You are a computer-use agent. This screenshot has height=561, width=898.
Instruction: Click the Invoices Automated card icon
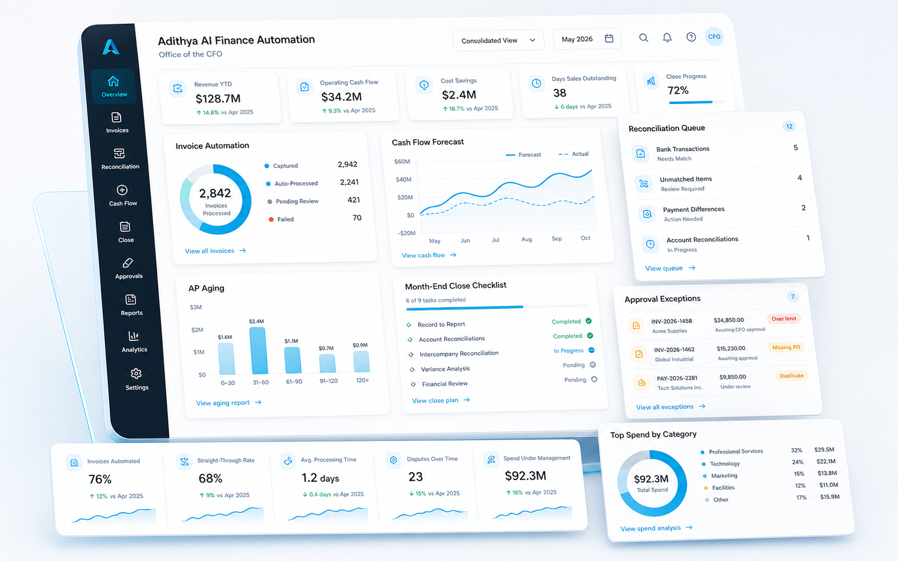click(74, 463)
